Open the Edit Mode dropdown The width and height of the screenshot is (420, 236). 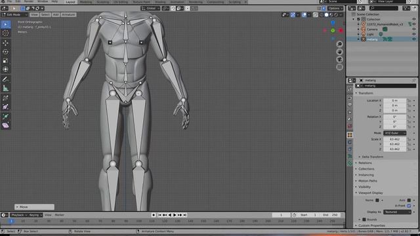click(x=14, y=14)
